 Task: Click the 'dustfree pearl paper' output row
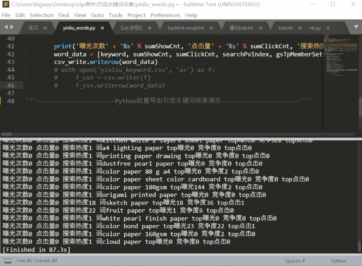tap(133, 163)
